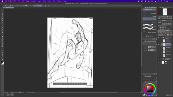The height and width of the screenshot is (97, 173).
Task: Select the Lasso sub tool
Action: click(149, 19)
